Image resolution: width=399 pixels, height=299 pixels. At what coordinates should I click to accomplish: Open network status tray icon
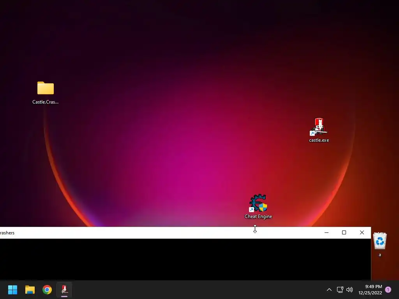(340, 290)
